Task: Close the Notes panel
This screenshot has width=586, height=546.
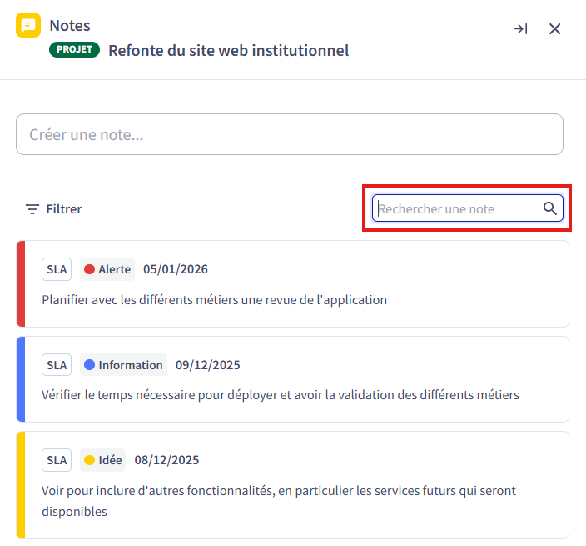Action: click(555, 29)
